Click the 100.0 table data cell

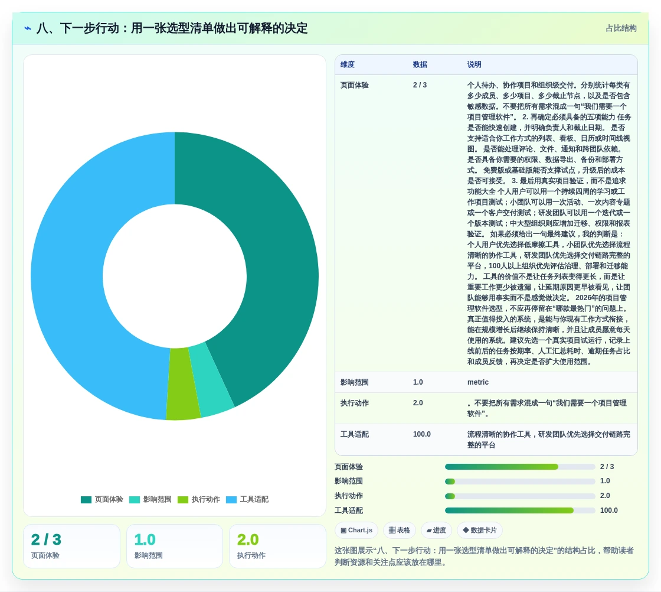pyautogui.click(x=422, y=434)
